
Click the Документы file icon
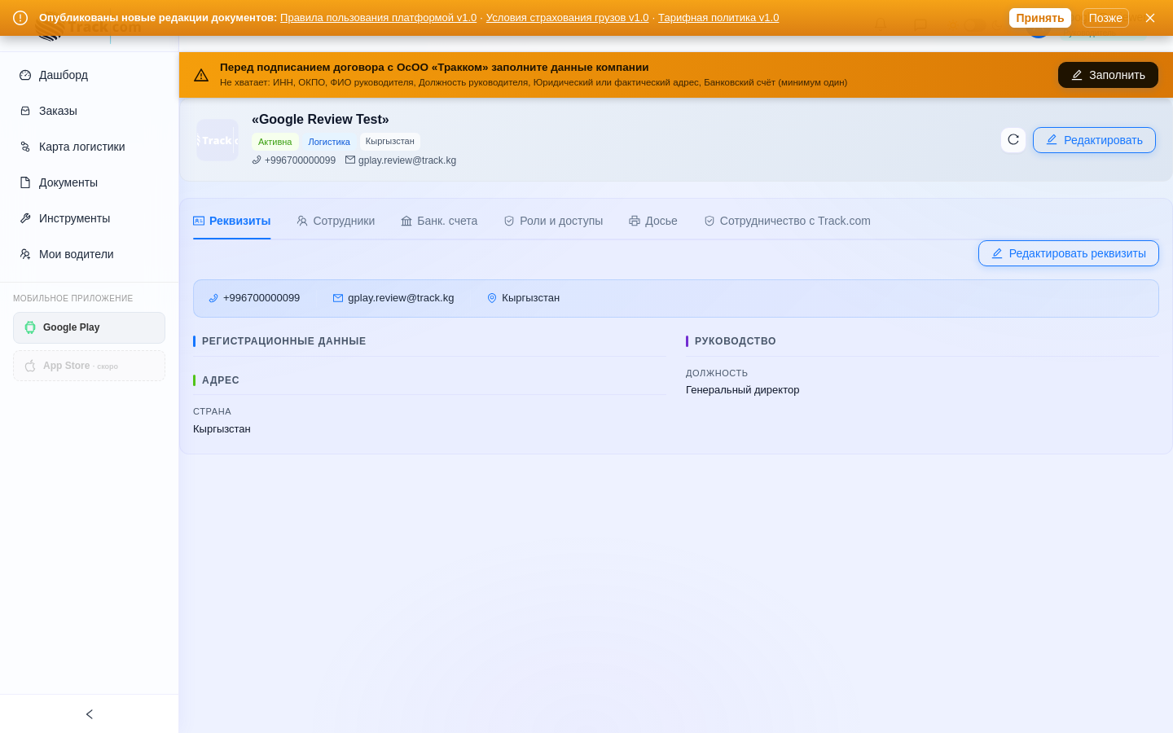pyautogui.click(x=25, y=182)
